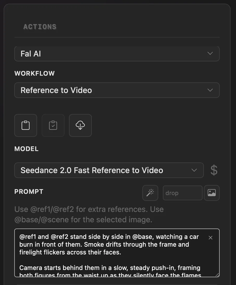The width and height of the screenshot is (236, 285).
Task: Click the WORKFLOW section label
Action: tap(34, 73)
